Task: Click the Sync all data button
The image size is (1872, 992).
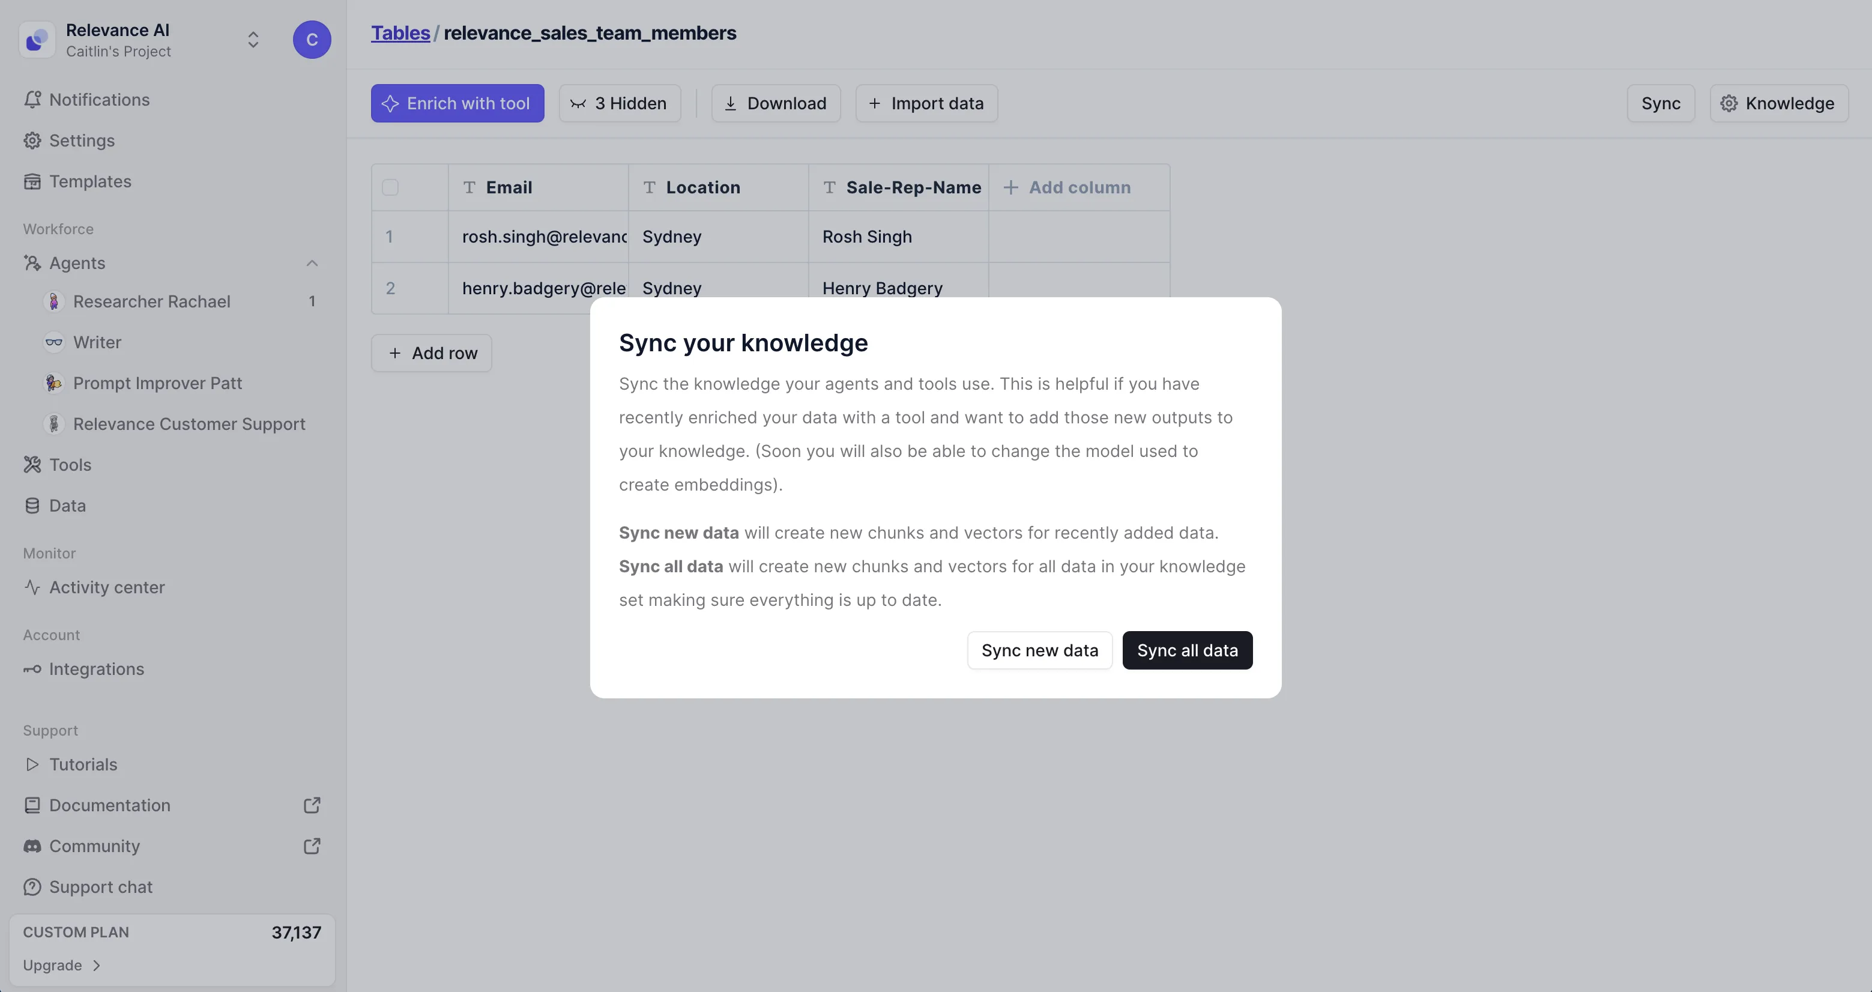Action: pyautogui.click(x=1187, y=650)
